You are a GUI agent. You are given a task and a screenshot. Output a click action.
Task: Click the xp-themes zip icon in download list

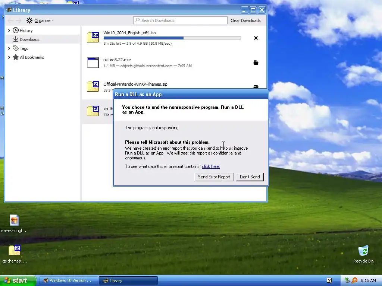93,111
